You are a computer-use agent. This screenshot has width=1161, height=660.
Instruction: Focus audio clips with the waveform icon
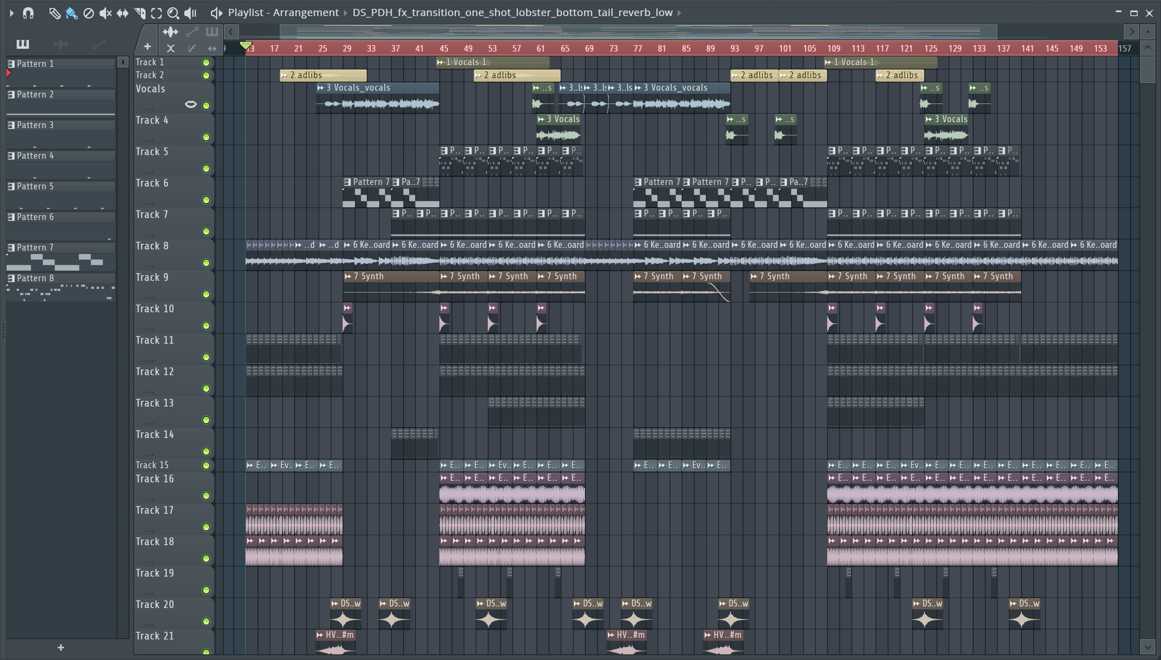tap(171, 32)
